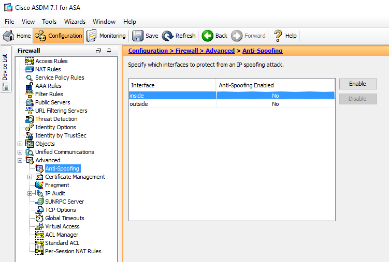The image size is (389, 262).
Task: Click the Public Servers icon
Action: coord(30,102)
